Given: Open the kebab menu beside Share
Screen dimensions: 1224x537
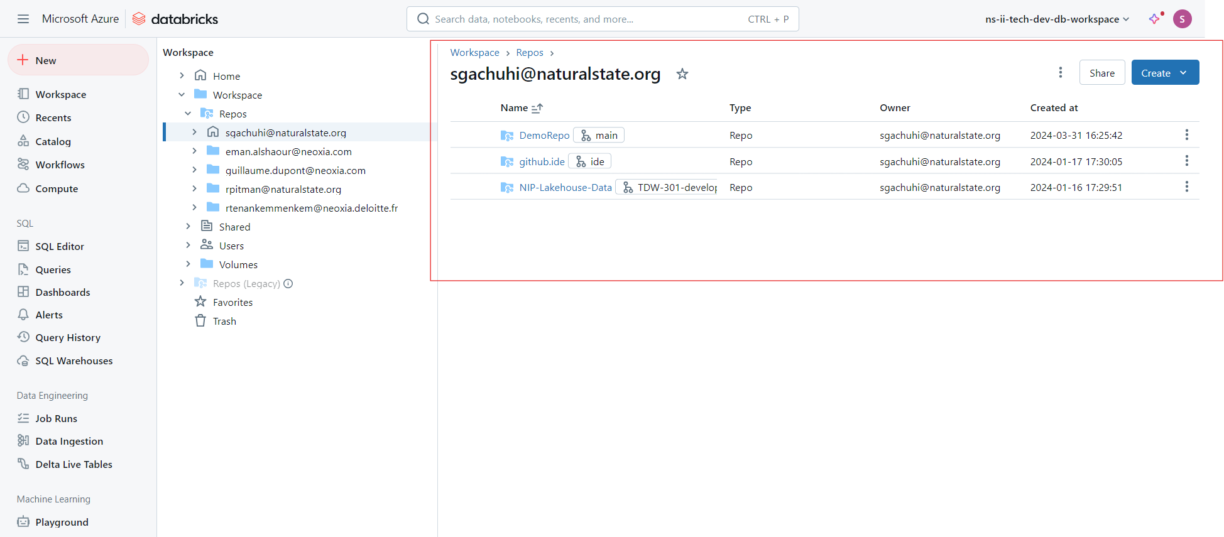Looking at the screenshot, I should point(1061,73).
